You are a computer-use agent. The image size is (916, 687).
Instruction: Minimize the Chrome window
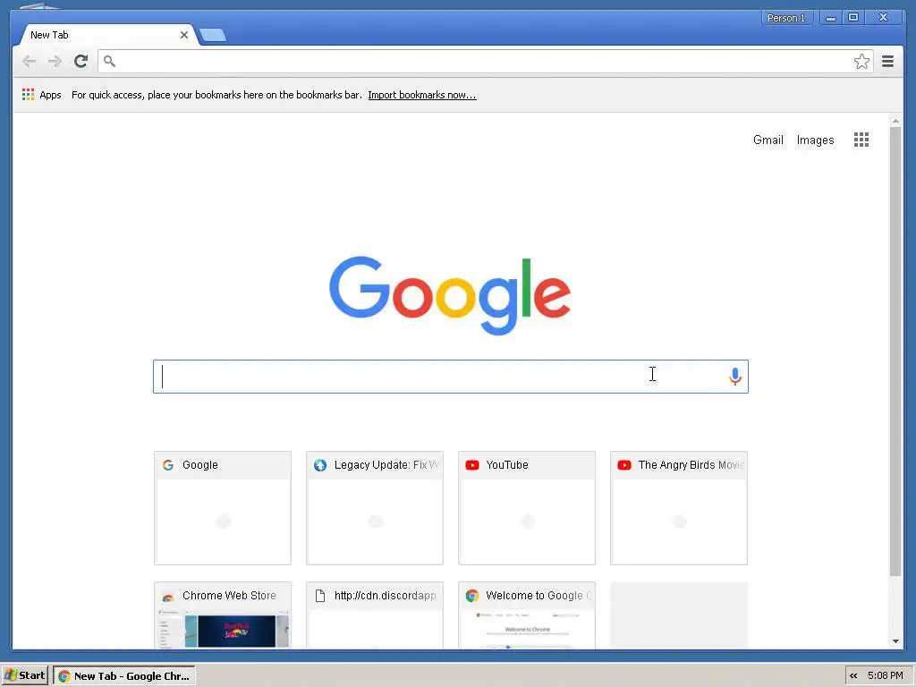(831, 18)
